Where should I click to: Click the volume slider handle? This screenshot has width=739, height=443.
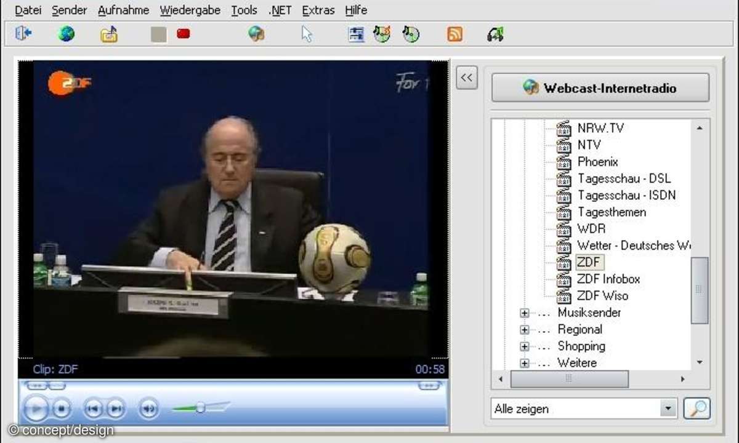pos(200,407)
